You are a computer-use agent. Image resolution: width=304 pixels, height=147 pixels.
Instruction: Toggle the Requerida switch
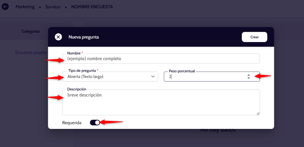(95, 122)
